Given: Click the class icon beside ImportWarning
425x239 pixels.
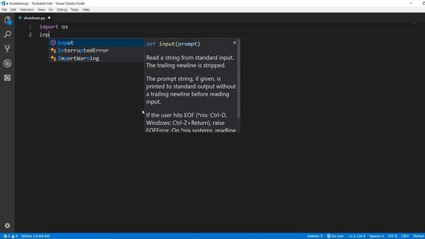Looking at the screenshot, I should tap(53, 58).
